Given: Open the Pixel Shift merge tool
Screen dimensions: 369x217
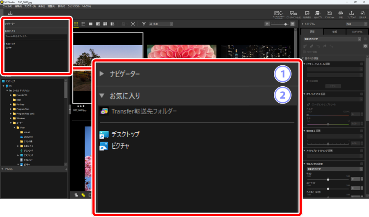Looking at the screenshot, I should pos(293,14).
